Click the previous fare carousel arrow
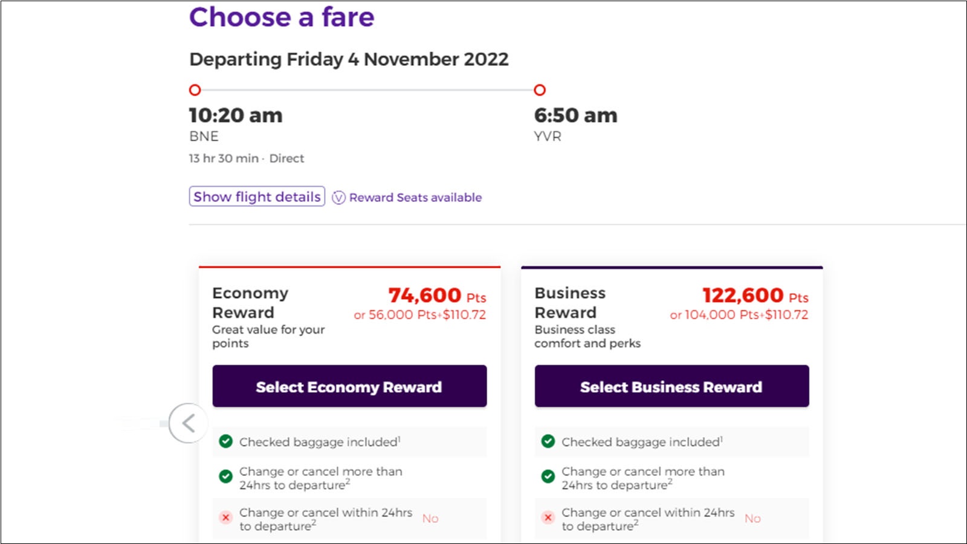 coord(189,423)
